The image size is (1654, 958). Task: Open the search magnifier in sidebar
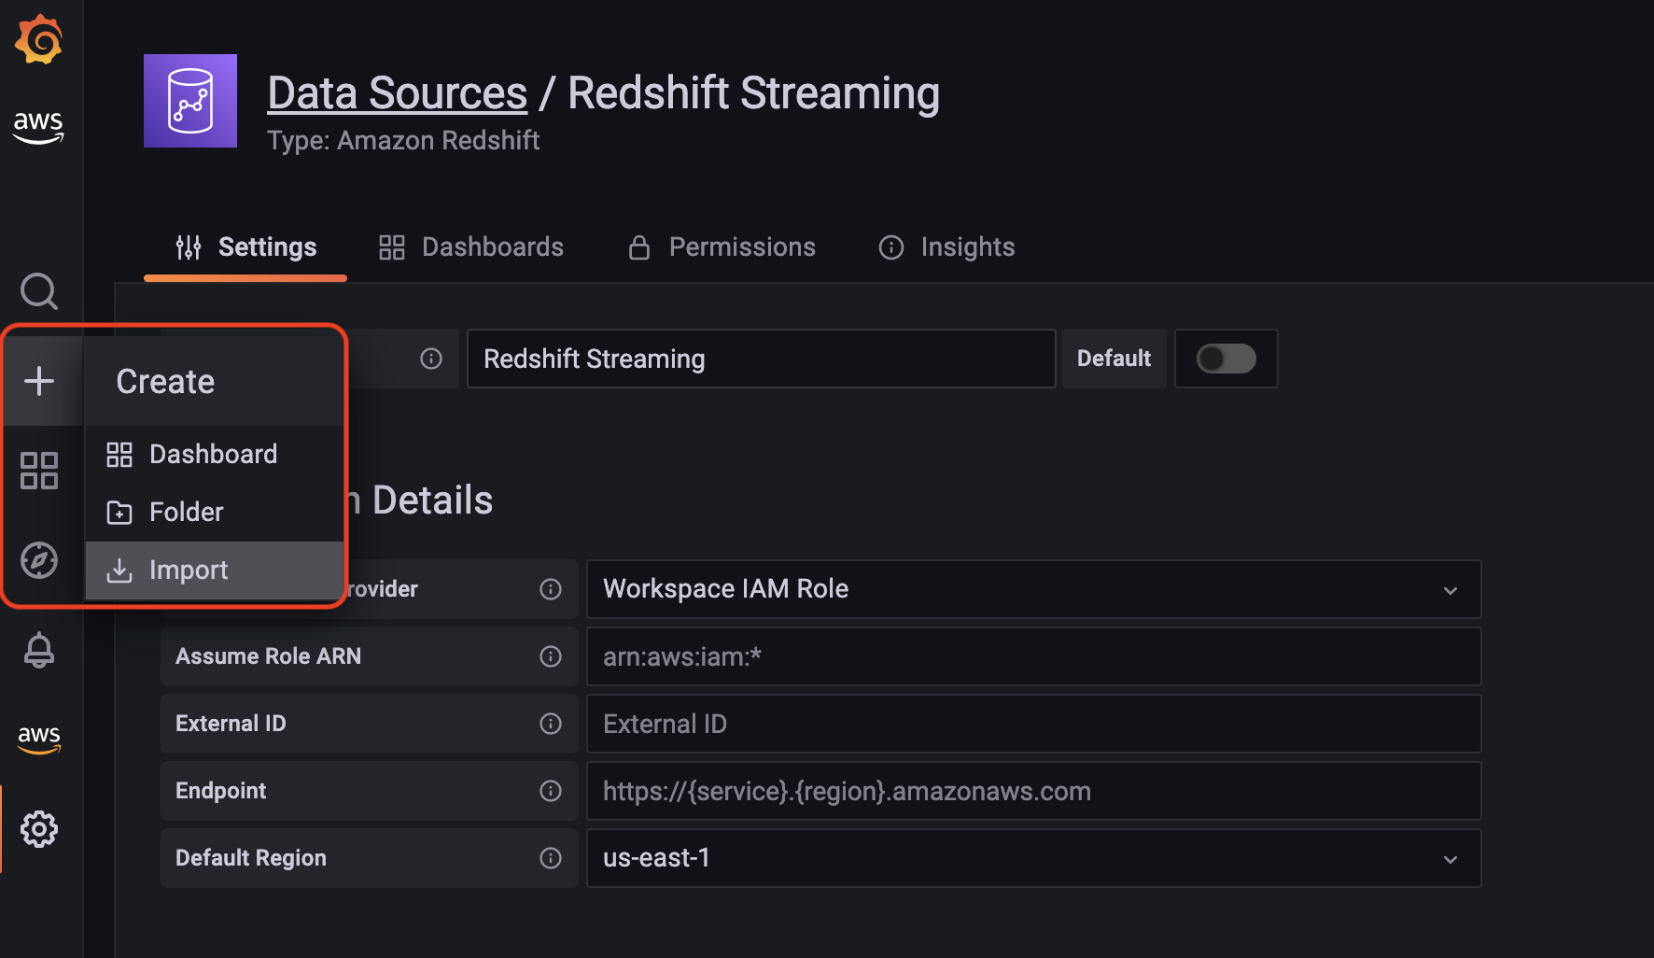point(39,291)
